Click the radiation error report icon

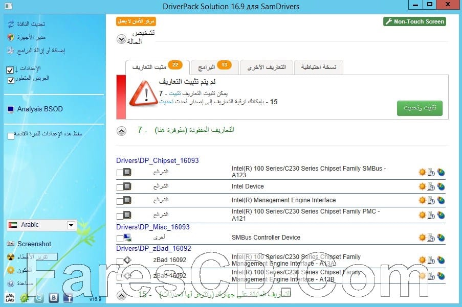[11, 257]
